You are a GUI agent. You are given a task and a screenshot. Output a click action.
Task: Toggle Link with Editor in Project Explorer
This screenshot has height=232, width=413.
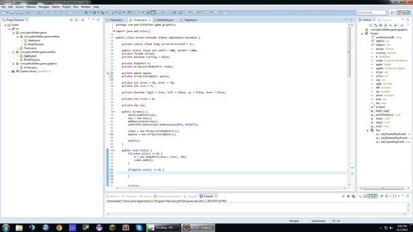(76, 20)
